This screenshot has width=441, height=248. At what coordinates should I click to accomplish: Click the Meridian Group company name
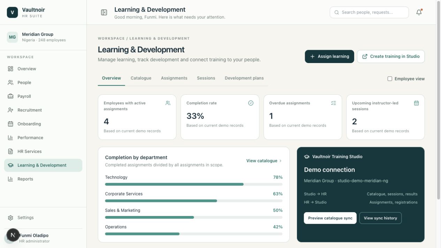point(38,34)
